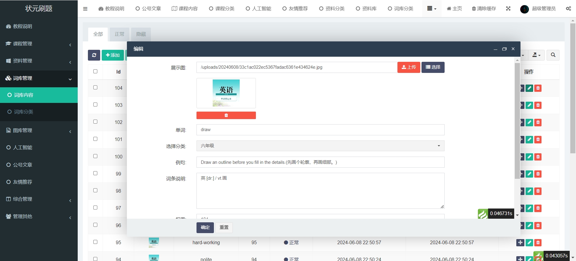Image resolution: width=576 pixels, height=261 pixels.
Task: Edit row 103 with the pencil icon
Action: [x=529, y=105]
